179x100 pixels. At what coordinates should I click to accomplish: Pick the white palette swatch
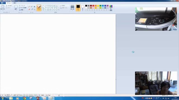(x=86, y=8)
